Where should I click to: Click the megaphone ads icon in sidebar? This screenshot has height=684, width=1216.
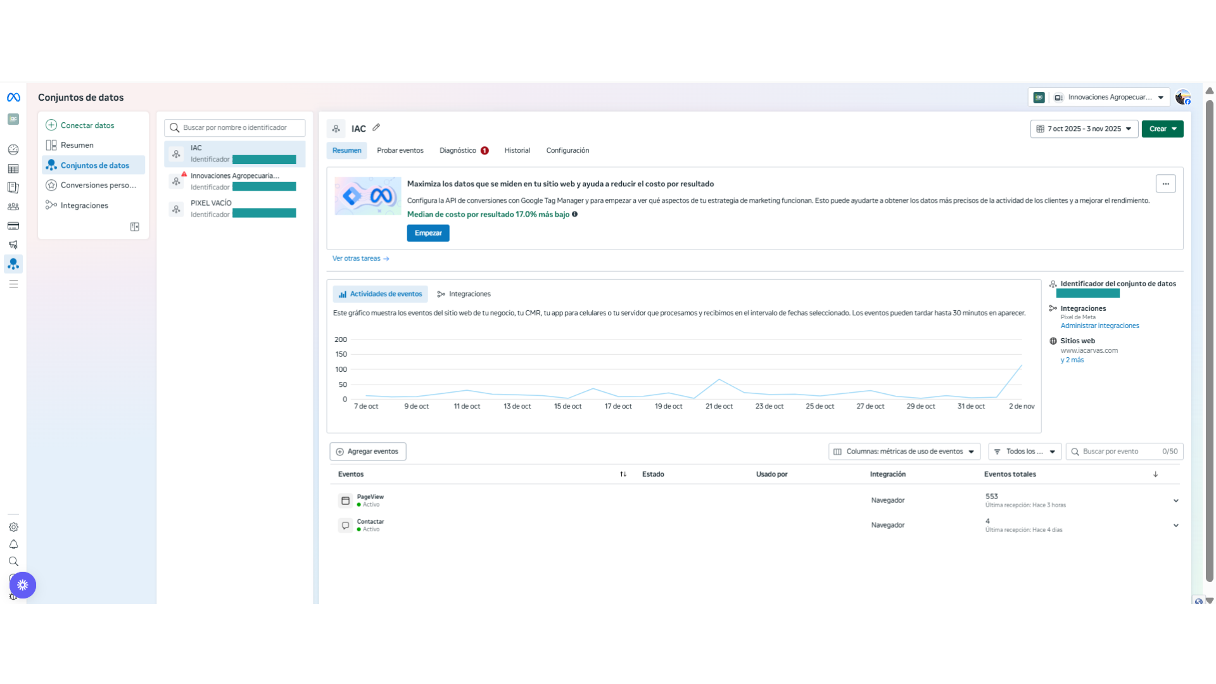(x=13, y=244)
